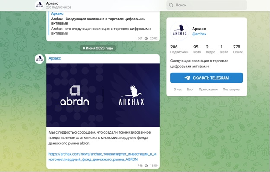Image resolution: width=270 pixels, height=172 pixels.
Task: Open the abrdn and Archax image
Action: (103, 95)
